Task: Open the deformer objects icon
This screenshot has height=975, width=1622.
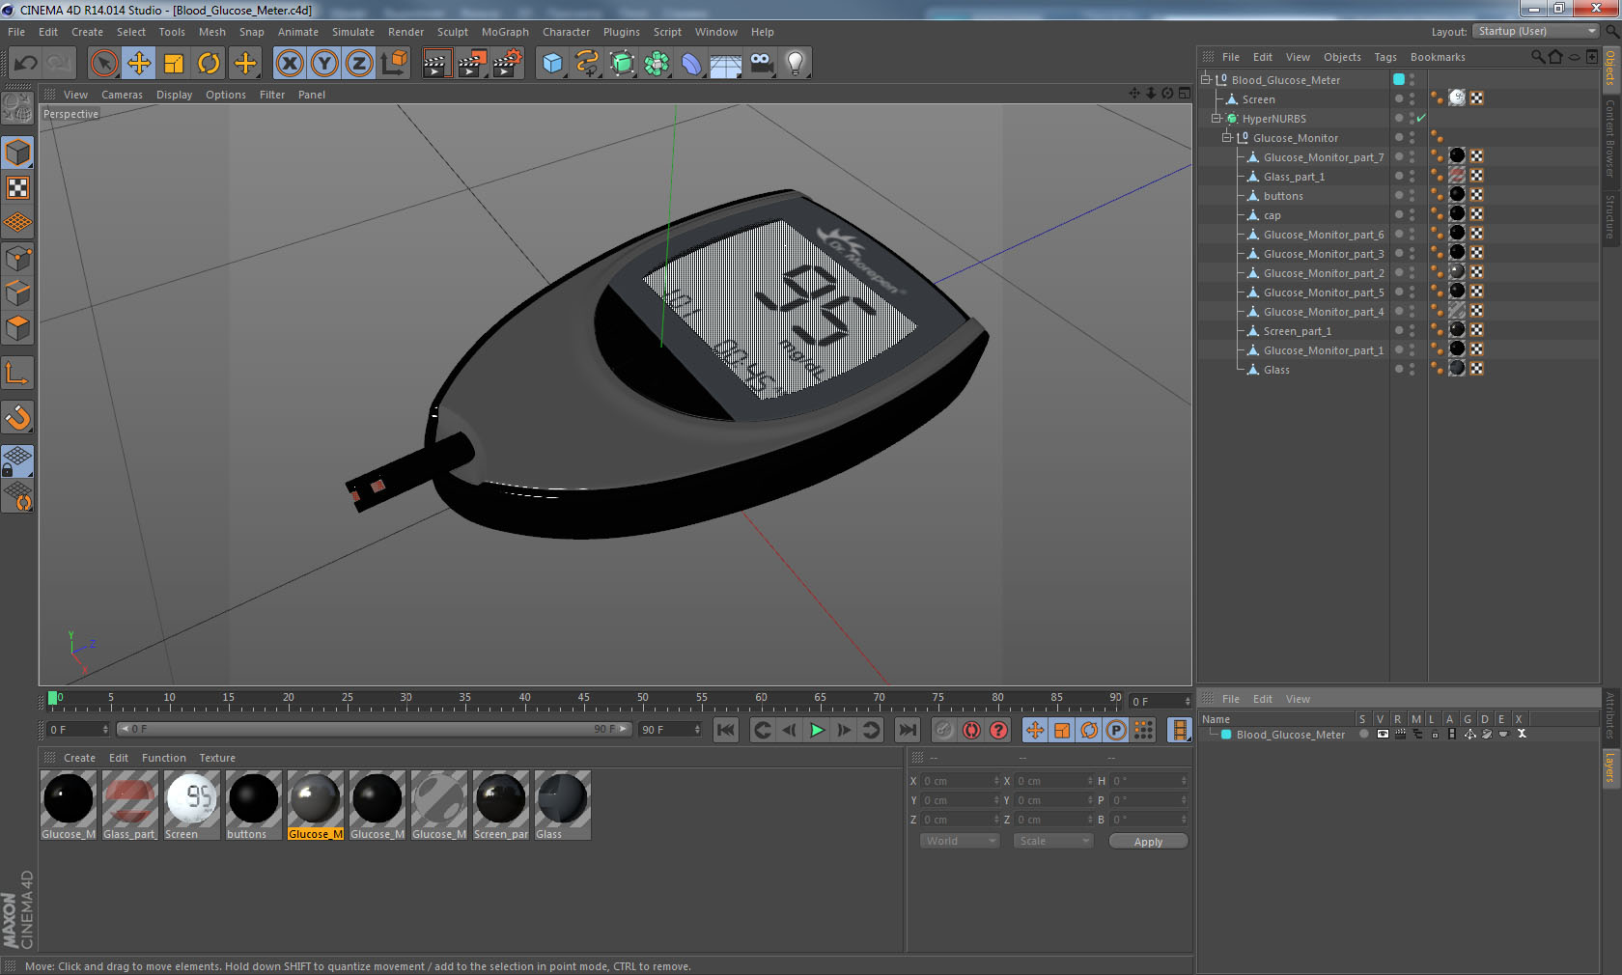Action: click(691, 64)
